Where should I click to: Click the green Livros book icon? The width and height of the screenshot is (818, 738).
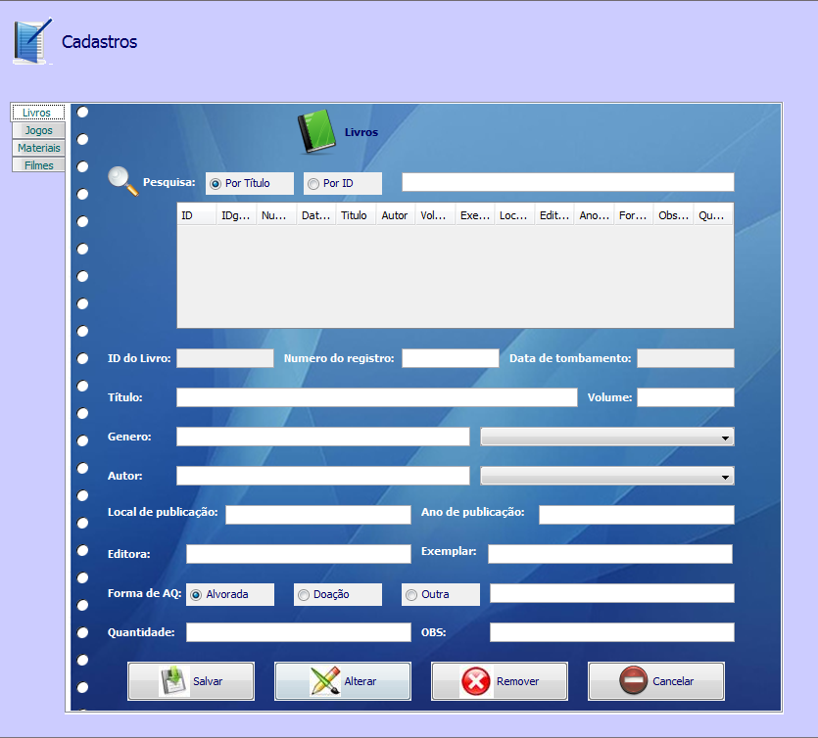pos(316,132)
